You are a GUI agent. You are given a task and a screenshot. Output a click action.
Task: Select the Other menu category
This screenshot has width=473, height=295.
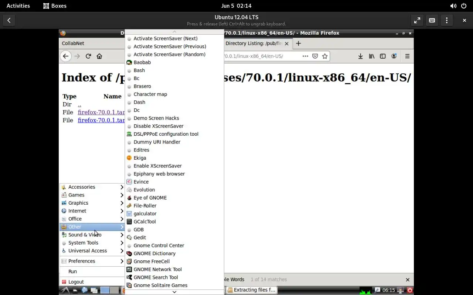coord(92,227)
